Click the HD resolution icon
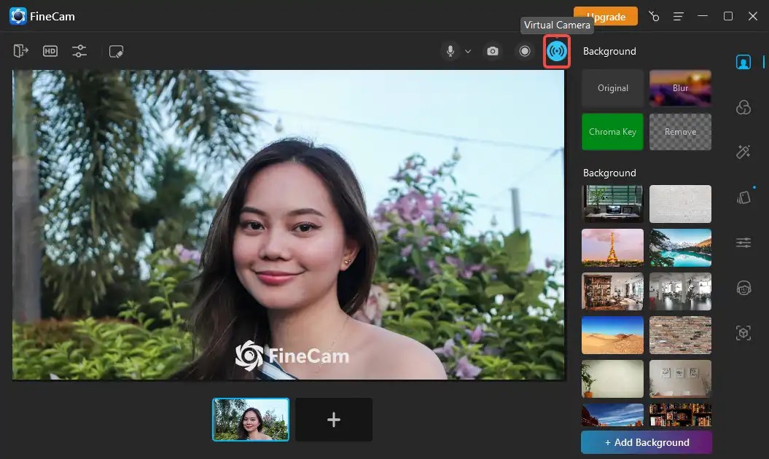 (50, 50)
